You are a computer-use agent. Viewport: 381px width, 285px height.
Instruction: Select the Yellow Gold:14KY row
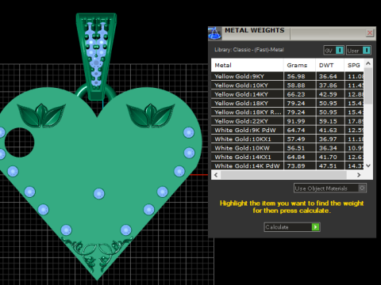click(287, 94)
